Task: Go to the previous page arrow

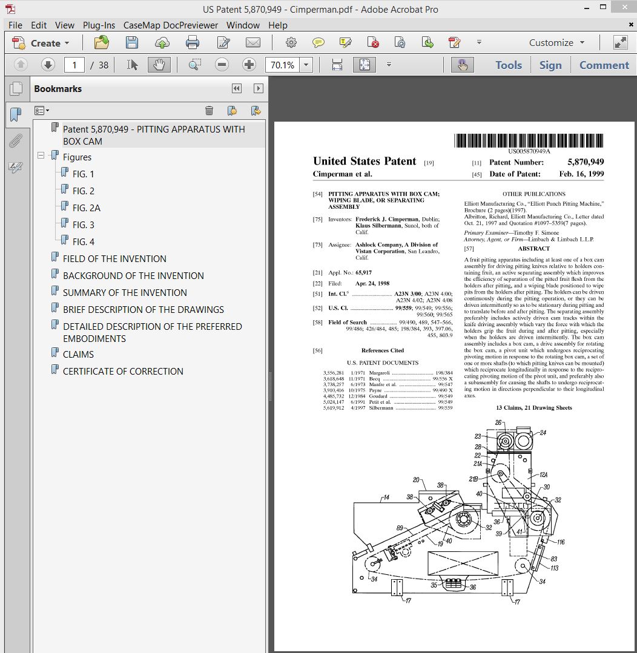Action: 21,65
